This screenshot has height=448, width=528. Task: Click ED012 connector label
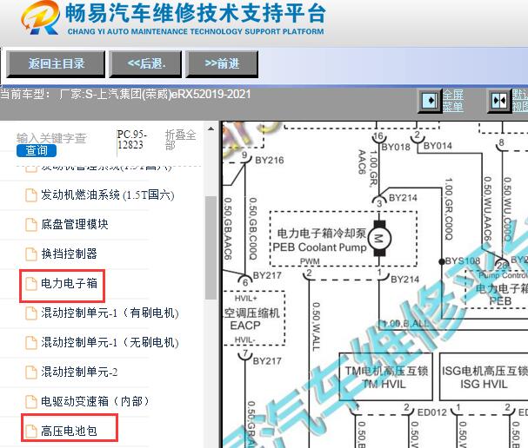click(x=432, y=412)
